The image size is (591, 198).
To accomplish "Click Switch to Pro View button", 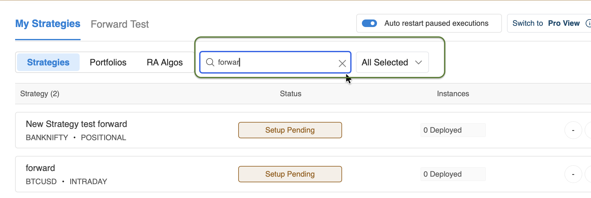I will [546, 23].
